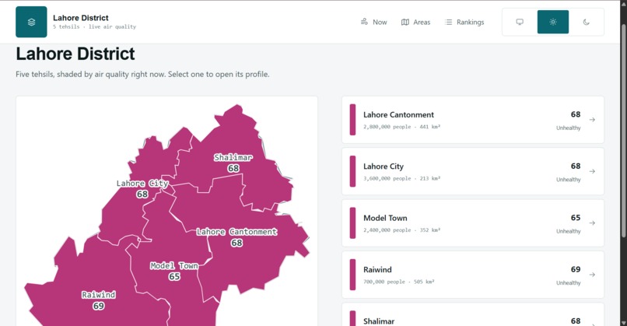Viewport: 627px width, 326px height.
Task: Click the list icon beside Rankings
Action: tap(448, 22)
